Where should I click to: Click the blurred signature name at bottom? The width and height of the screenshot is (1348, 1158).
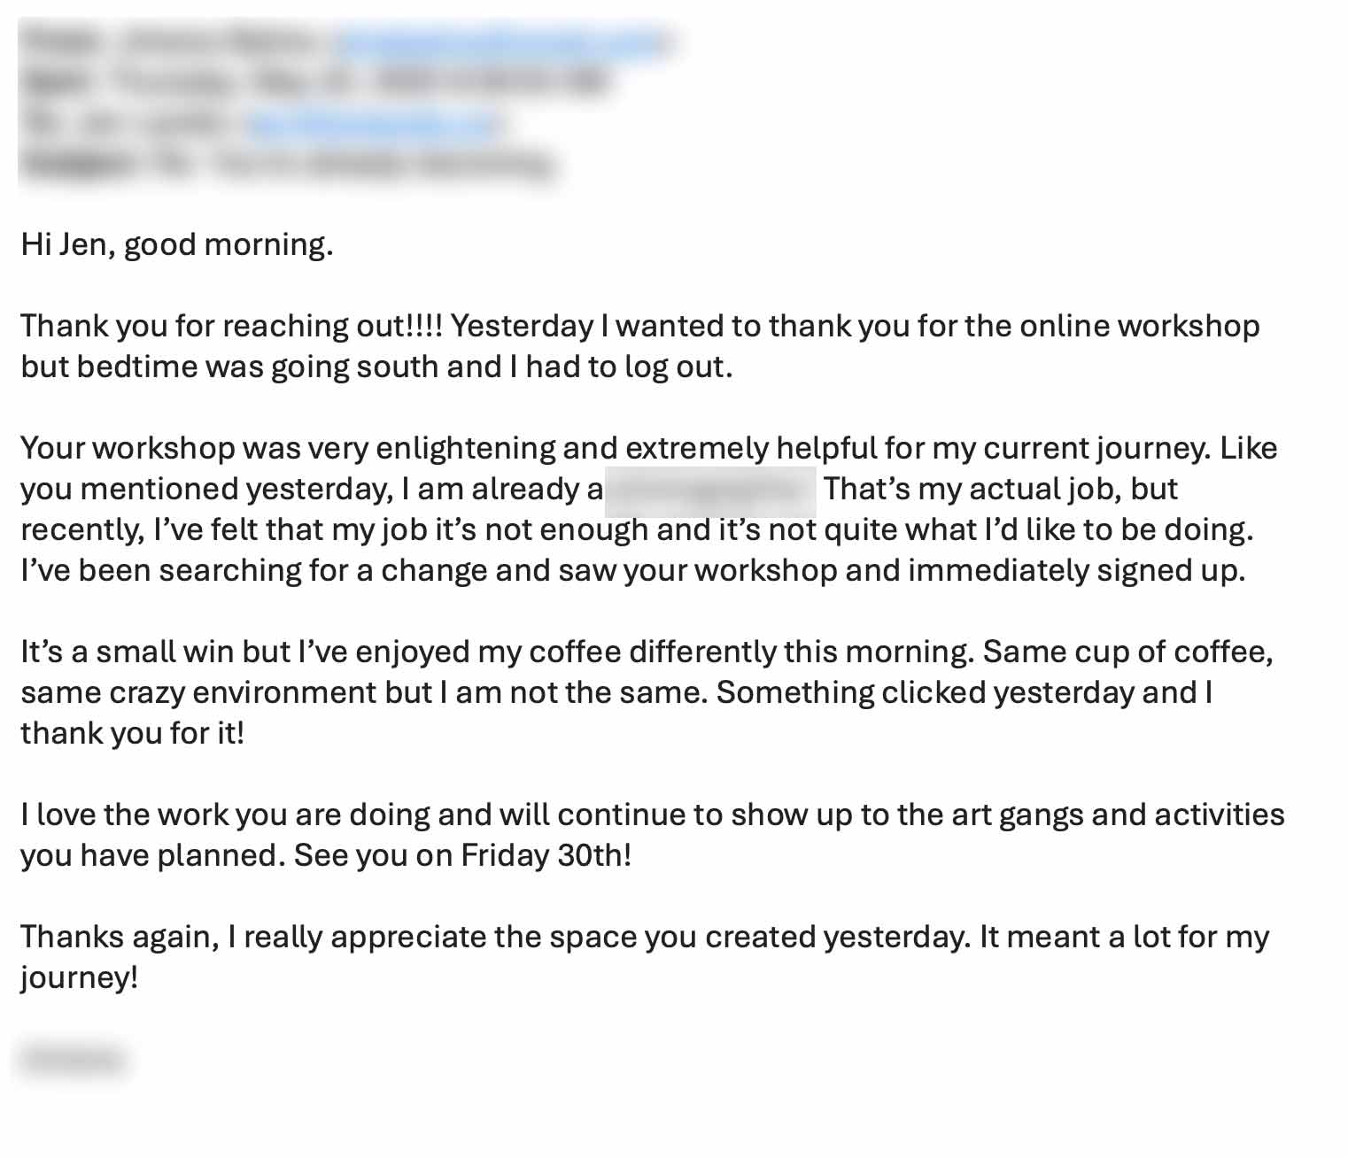click(x=73, y=1059)
